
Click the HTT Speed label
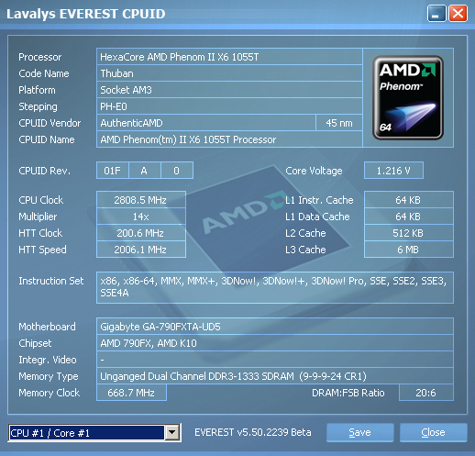click(42, 250)
